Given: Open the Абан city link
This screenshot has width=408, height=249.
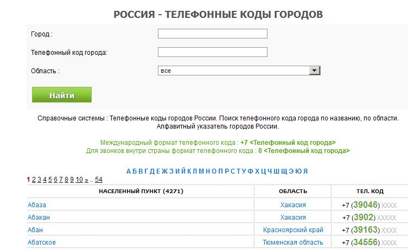Looking at the screenshot, I should (35, 230).
